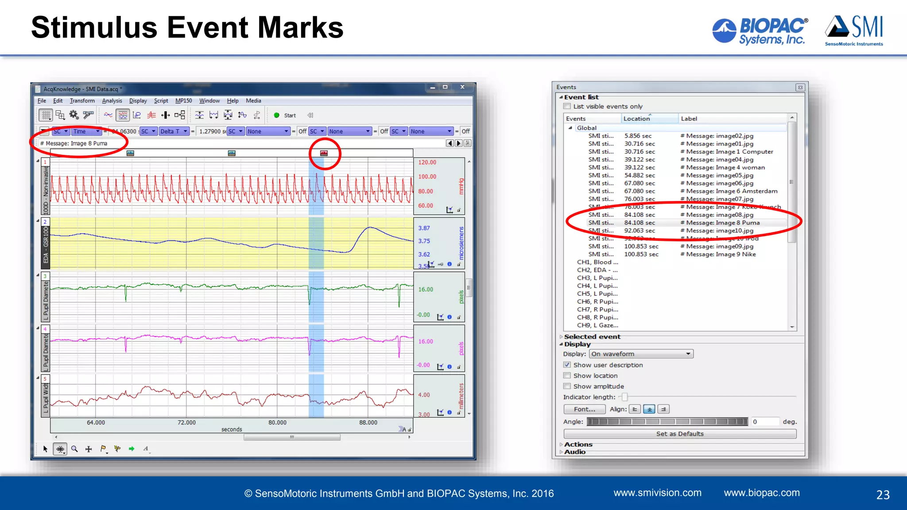Check the Show location option

[567, 375]
